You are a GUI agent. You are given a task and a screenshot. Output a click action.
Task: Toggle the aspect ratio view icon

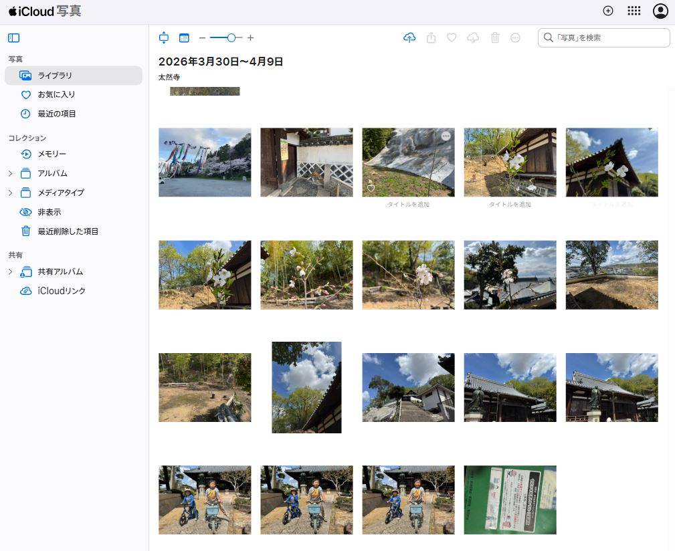pos(164,38)
